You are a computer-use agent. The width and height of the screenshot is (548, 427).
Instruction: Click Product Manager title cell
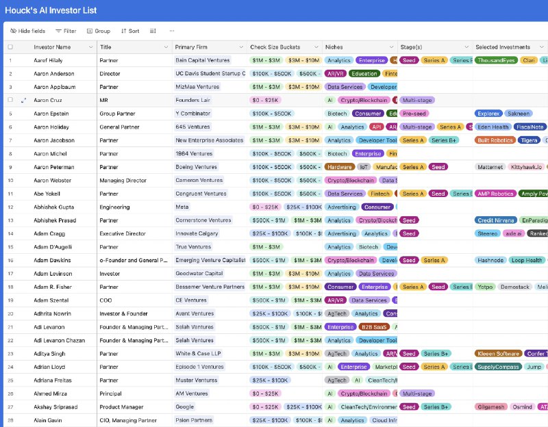pos(121,406)
